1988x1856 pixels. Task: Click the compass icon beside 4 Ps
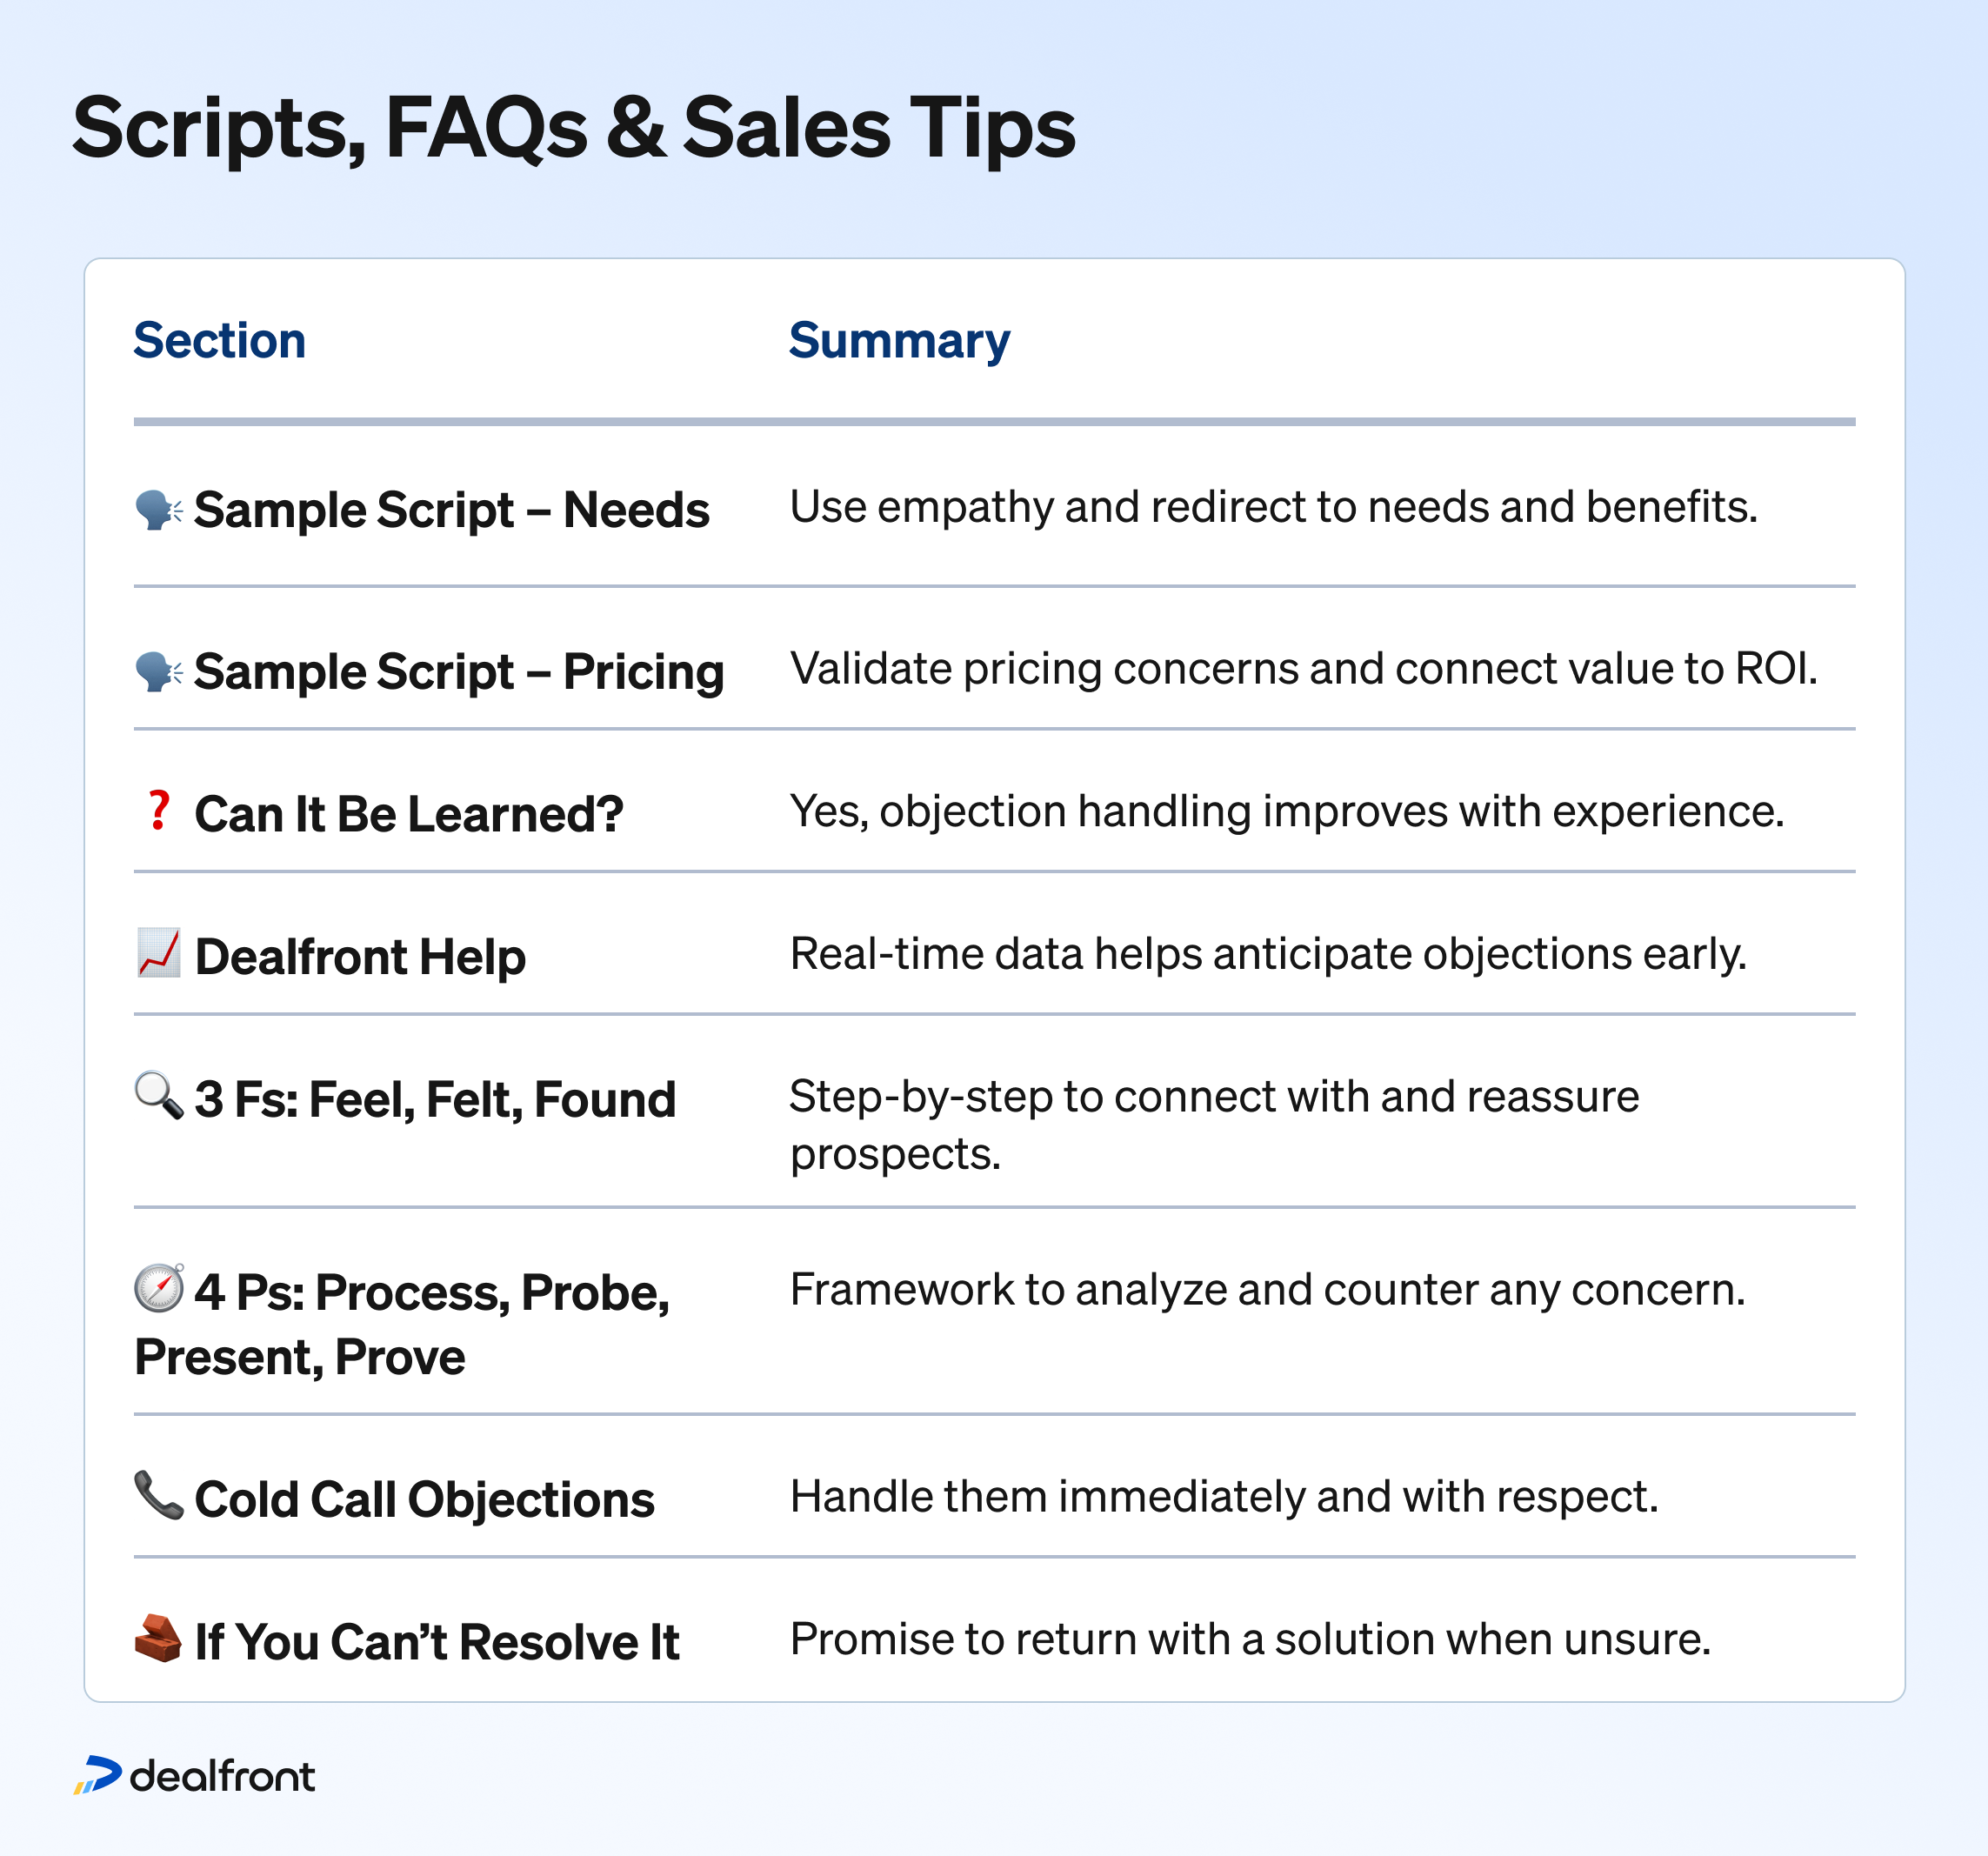click(159, 1288)
